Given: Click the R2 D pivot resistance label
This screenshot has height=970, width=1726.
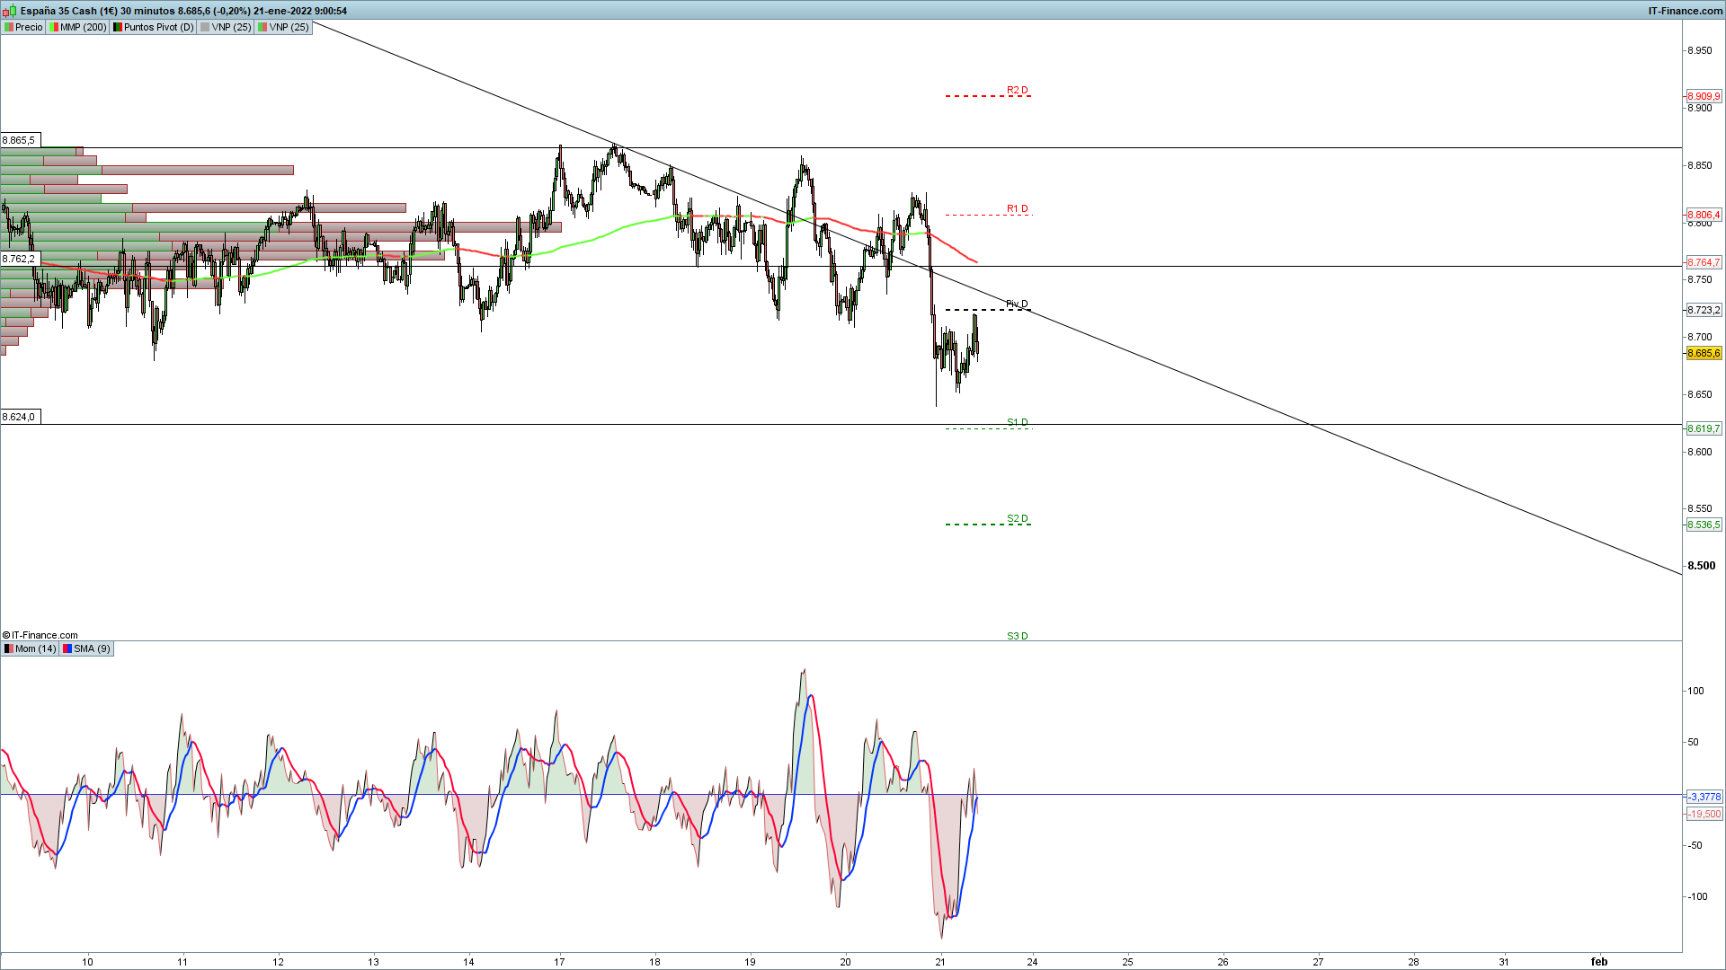Looking at the screenshot, I should coord(1018,90).
